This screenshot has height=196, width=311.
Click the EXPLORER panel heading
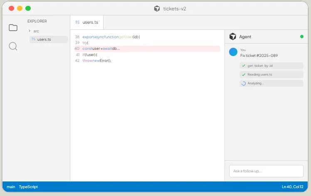(37, 21)
